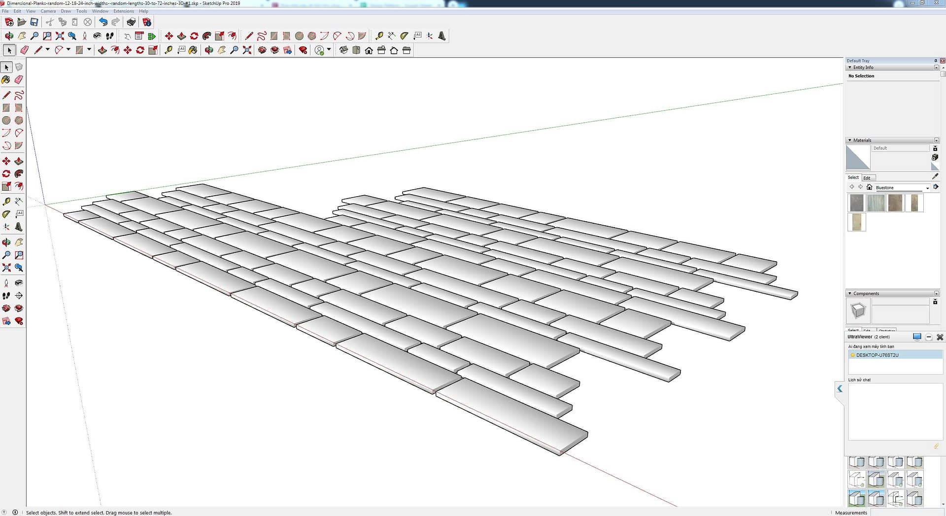Collapse the Materials panel
This screenshot has width=946, height=516.
849,140
